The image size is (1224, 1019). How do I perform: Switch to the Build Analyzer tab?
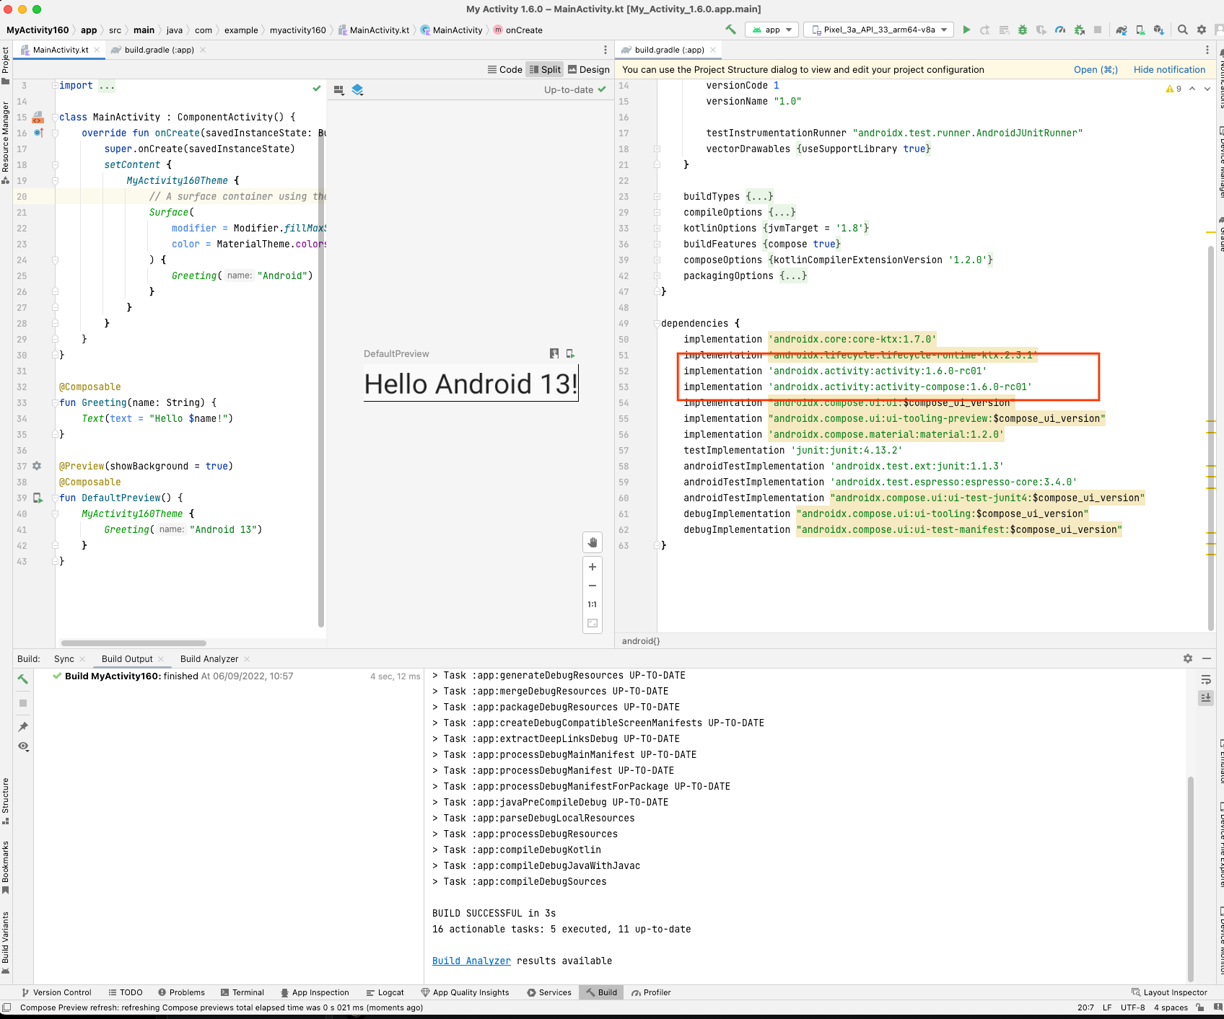(209, 658)
